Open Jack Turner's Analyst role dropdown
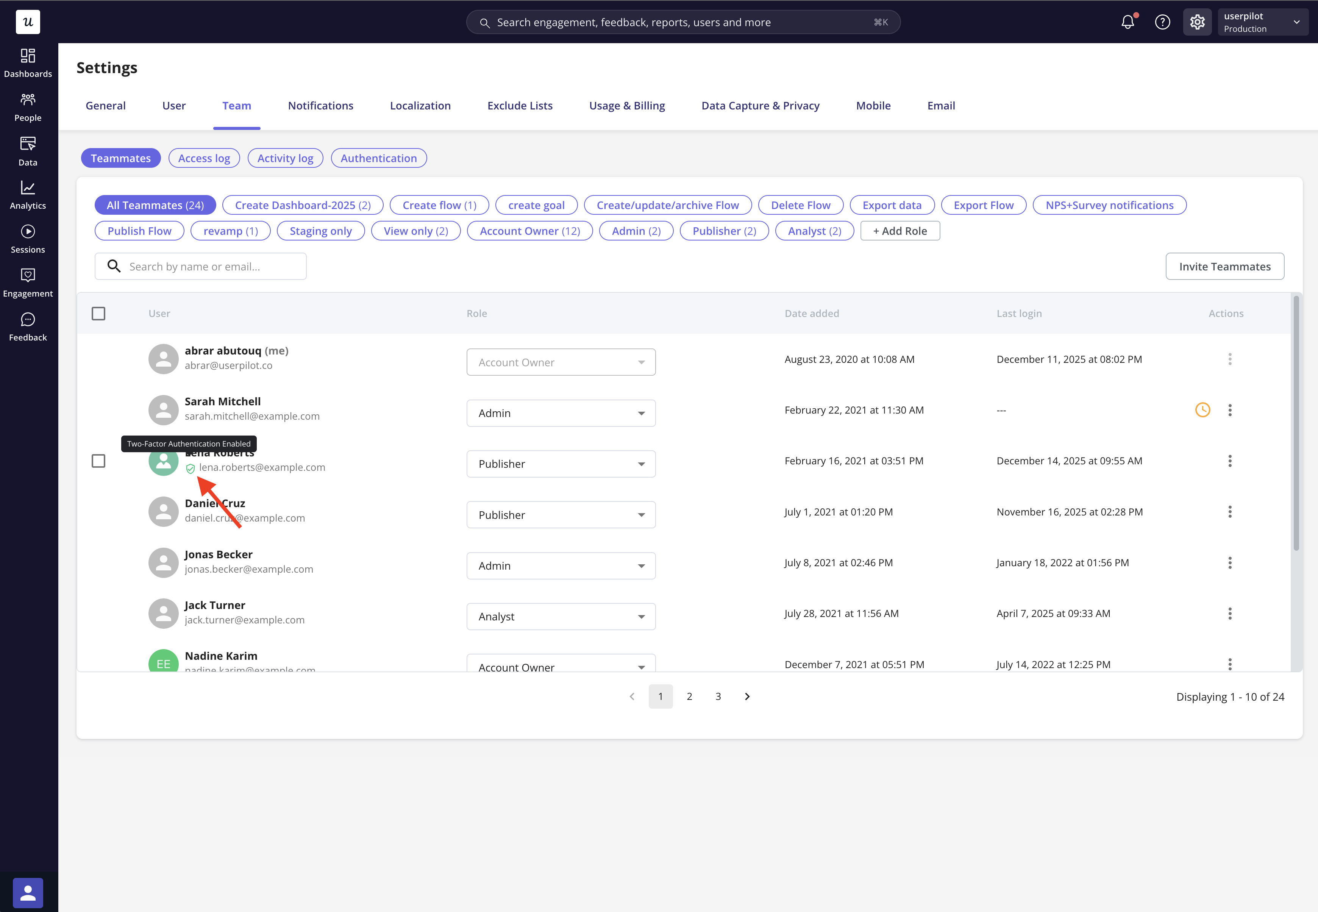 [x=561, y=617]
